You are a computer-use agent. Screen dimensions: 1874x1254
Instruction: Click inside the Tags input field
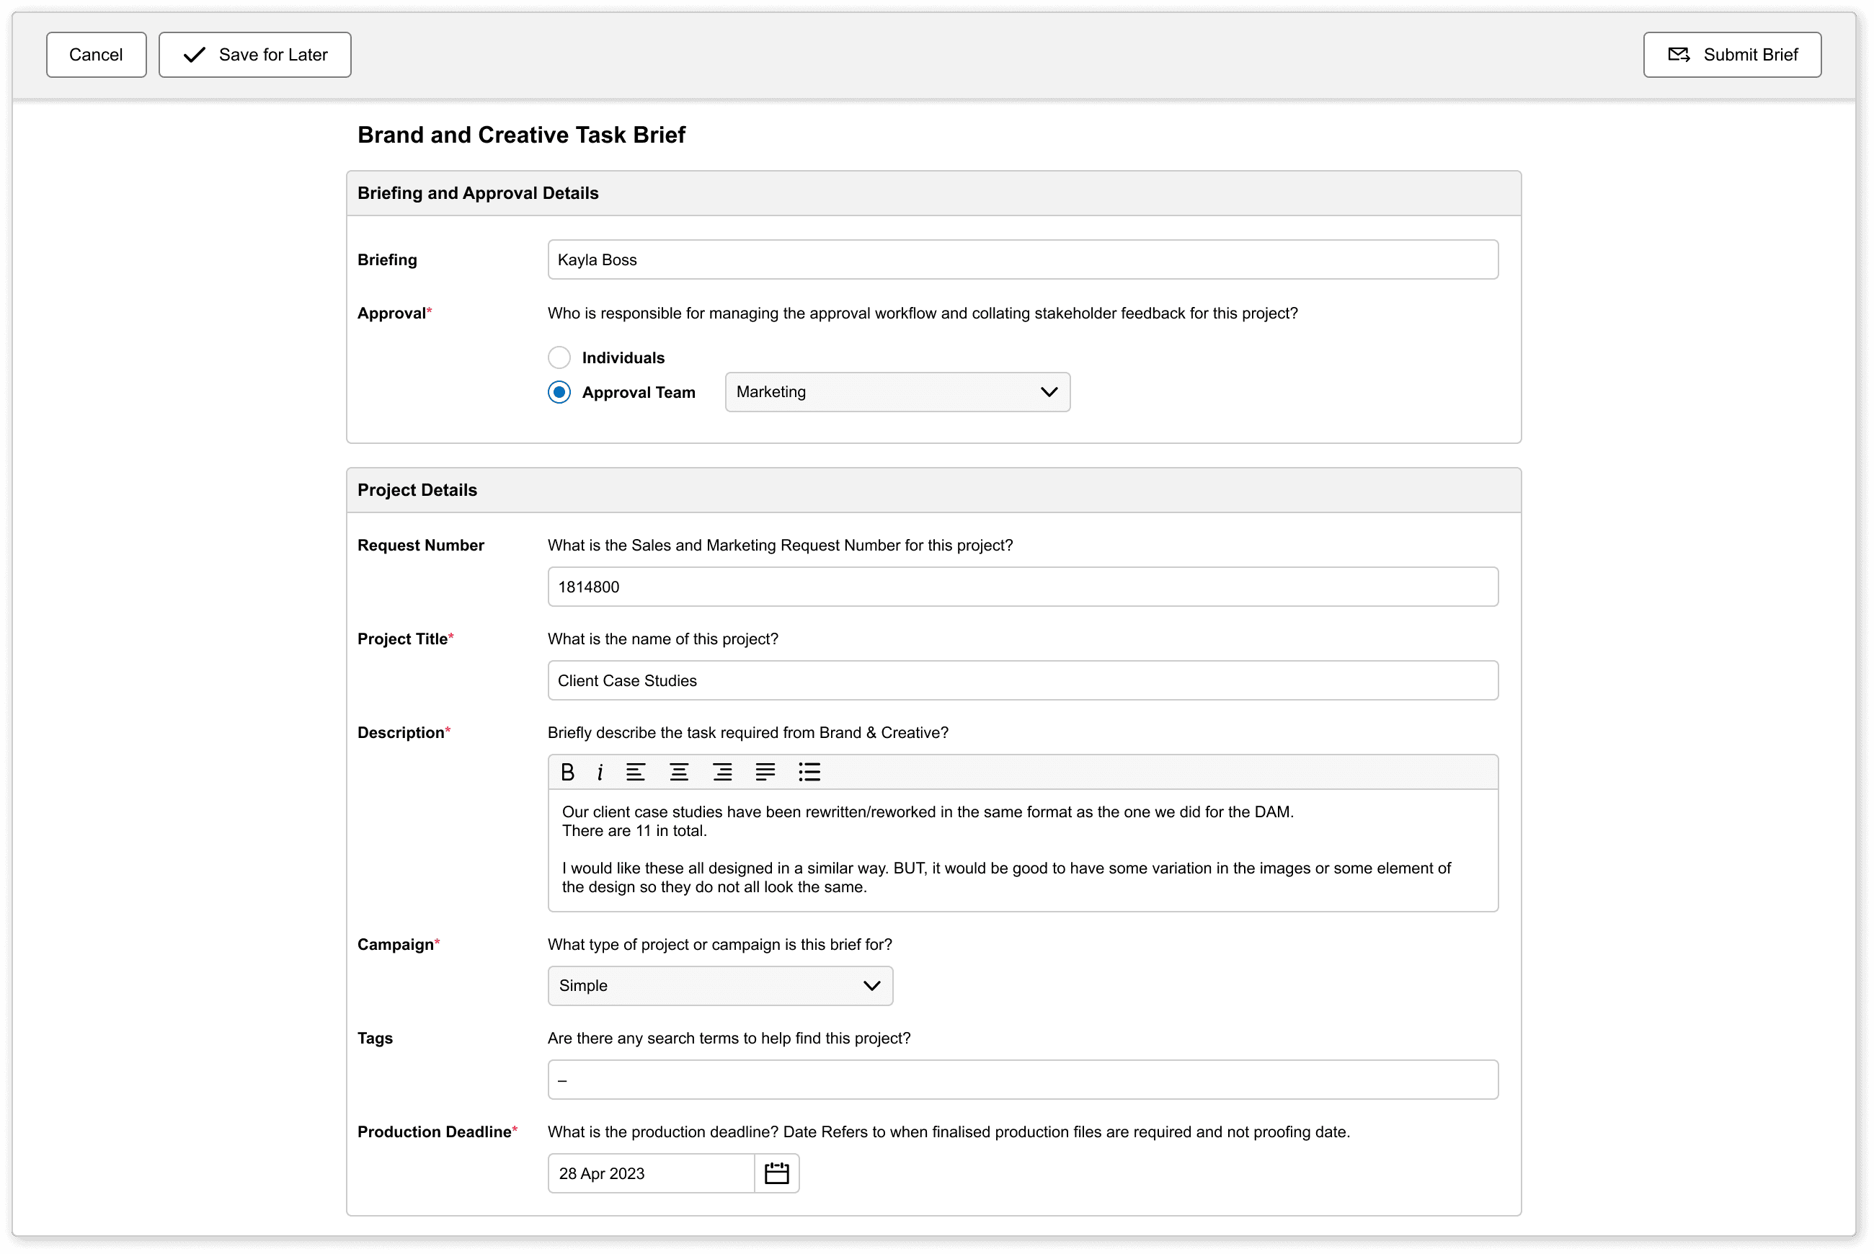(x=1022, y=1079)
